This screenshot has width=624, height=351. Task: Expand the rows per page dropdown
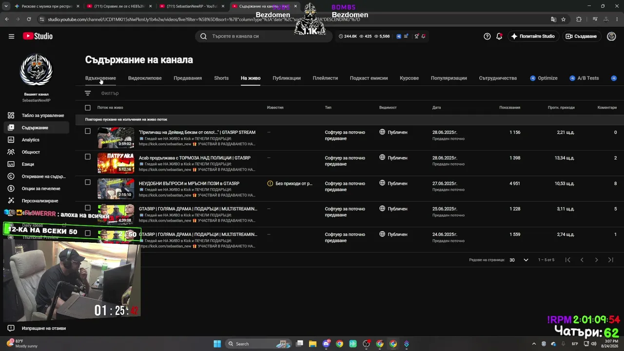[x=519, y=260]
